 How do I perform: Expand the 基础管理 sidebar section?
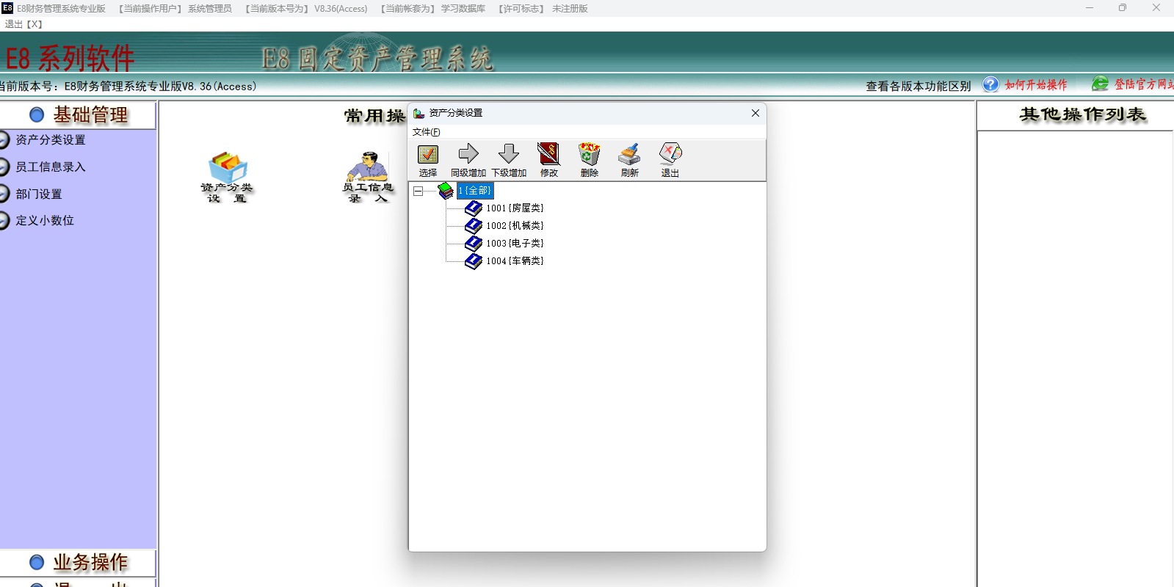tap(79, 115)
